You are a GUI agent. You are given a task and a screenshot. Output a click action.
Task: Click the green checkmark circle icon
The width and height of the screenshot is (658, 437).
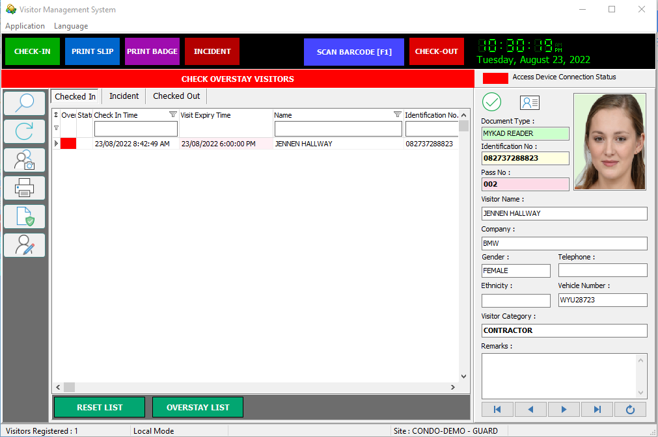pos(492,102)
